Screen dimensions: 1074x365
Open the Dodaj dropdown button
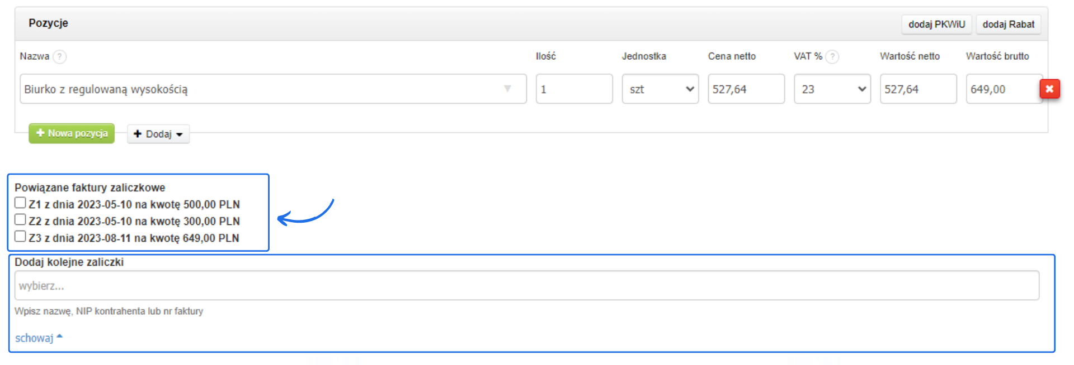click(x=158, y=134)
